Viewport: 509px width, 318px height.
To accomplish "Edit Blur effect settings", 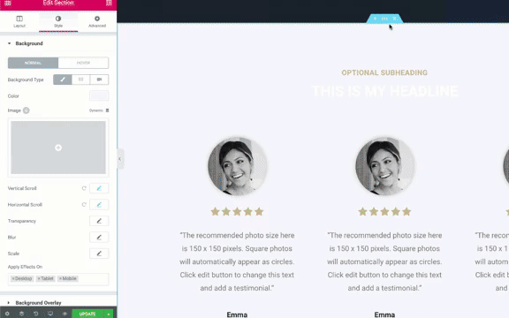I will click(x=99, y=238).
